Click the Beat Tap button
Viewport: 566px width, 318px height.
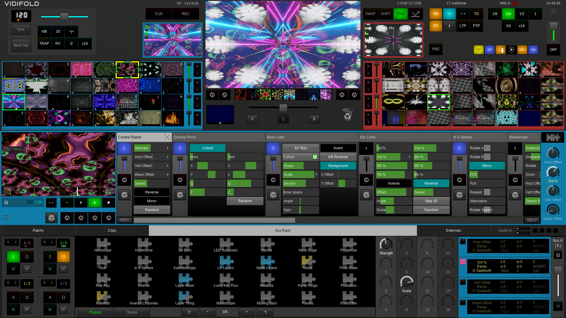coord(21,45)
